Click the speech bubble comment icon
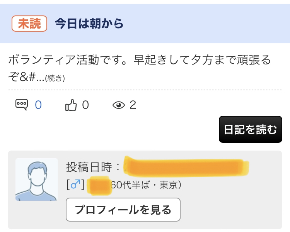The width and height of the screenshot is (290, 232). point(22,105)
